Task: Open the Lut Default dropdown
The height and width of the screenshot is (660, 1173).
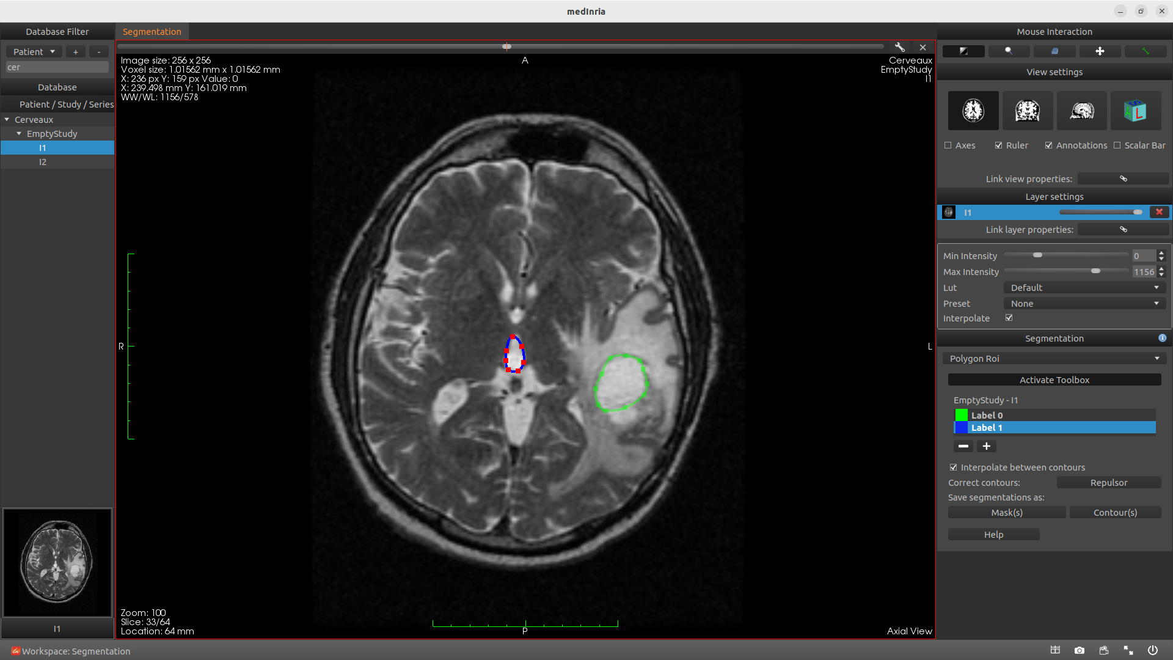Action: 1085,288
